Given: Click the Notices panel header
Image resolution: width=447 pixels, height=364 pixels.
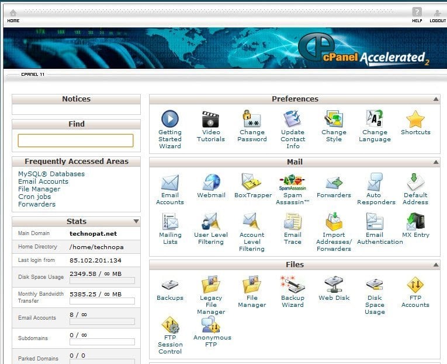Looking at the screenshot, I should pyautogui.click(x=76, y=99).
